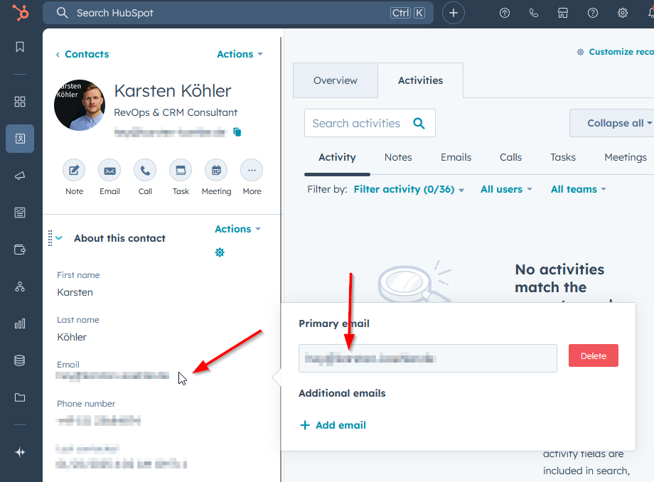This screenshot has width=654, height=482.
Task: Click the Search activities field
Action: (x=370, y=123)
